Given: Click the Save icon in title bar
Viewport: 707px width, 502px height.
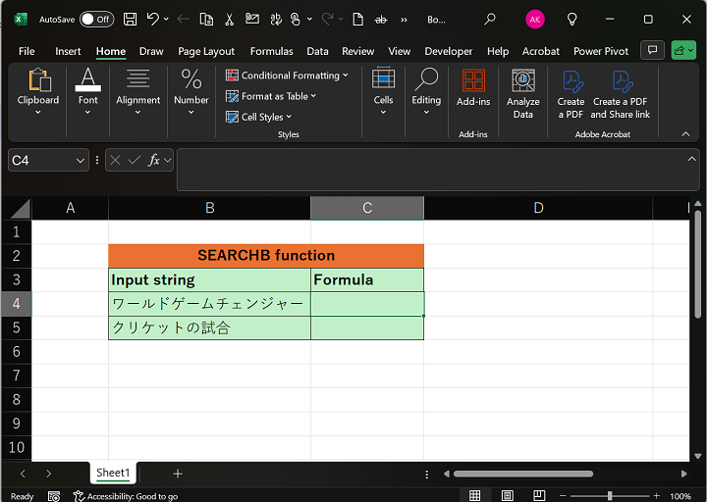Looking at the screenshot, I should coord(131,19).
